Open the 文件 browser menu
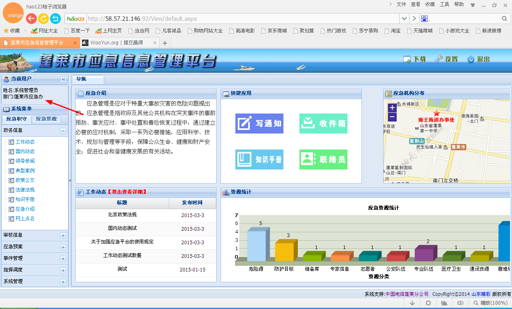Screen dimensions: 512x309 pyautogui.click(x=401, y=4)
